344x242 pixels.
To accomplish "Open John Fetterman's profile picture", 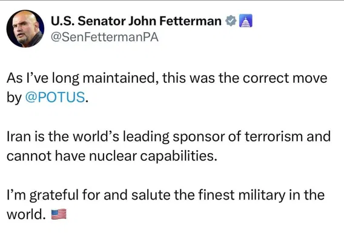I will pyautogui.click(x=25, y=28).
